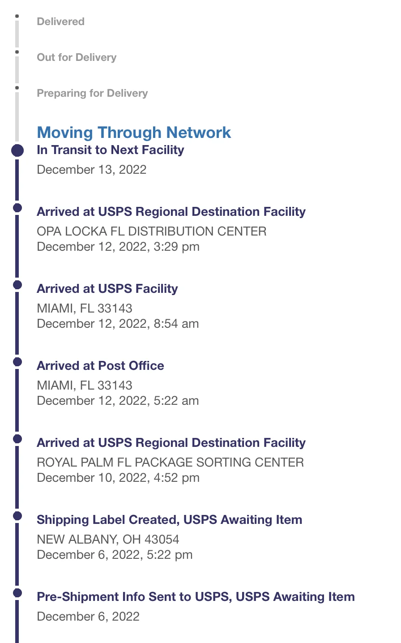Click the Out for Delivery timeline dot
This screenshot has height=643, width=401.
17,52
